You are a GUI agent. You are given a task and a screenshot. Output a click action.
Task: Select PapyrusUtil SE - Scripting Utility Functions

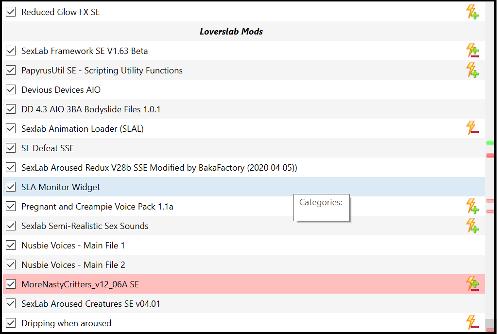coord(102,70)
